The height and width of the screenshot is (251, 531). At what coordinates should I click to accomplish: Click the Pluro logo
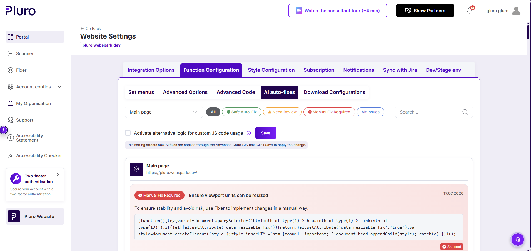(x=21, y=11)
